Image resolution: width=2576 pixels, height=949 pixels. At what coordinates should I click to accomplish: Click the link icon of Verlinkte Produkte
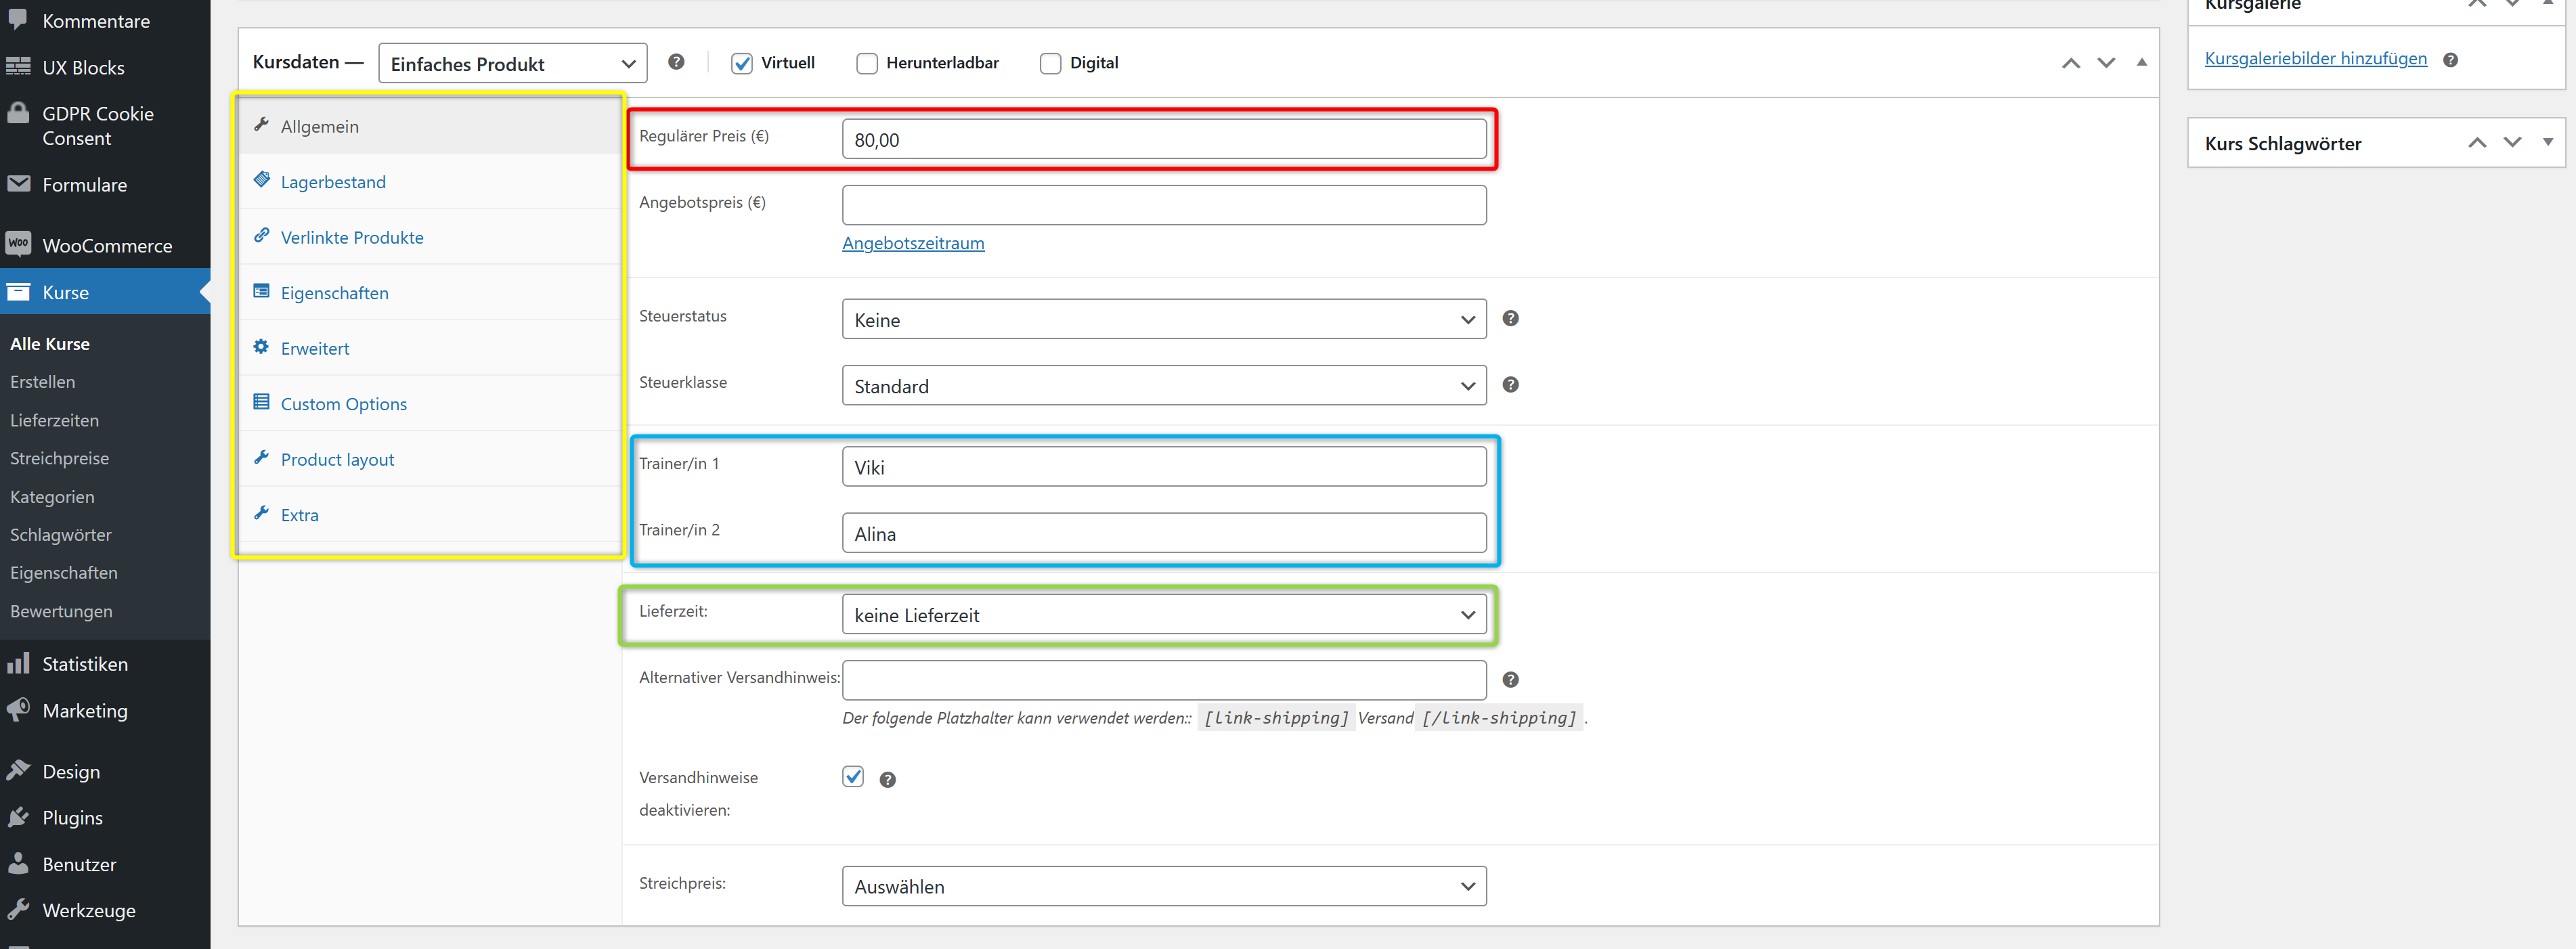[262, 235]
